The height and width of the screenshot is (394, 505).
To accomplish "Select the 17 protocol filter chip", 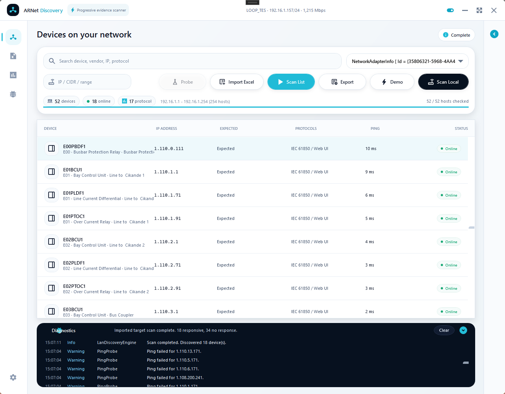I will coord(137,101).
